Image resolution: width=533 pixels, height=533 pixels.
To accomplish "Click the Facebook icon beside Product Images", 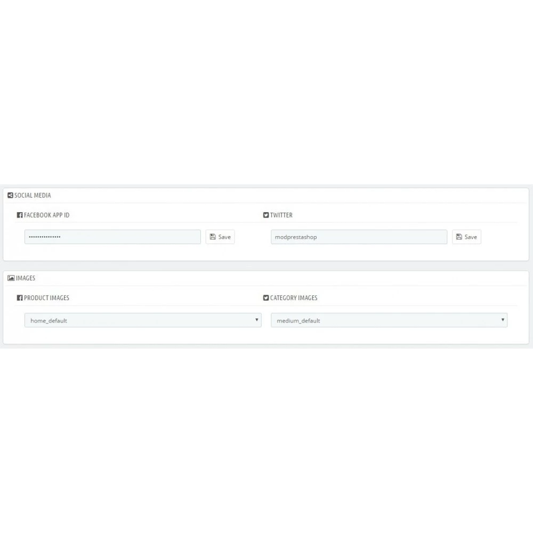I will pyautogui.click(x=20, y=298).
